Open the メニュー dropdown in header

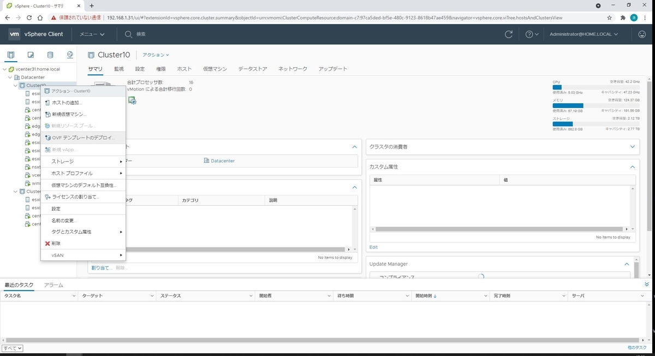point(92,34)
